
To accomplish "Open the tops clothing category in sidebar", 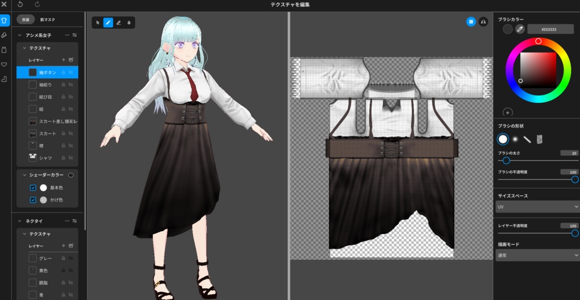I will [x=4, y=20].
